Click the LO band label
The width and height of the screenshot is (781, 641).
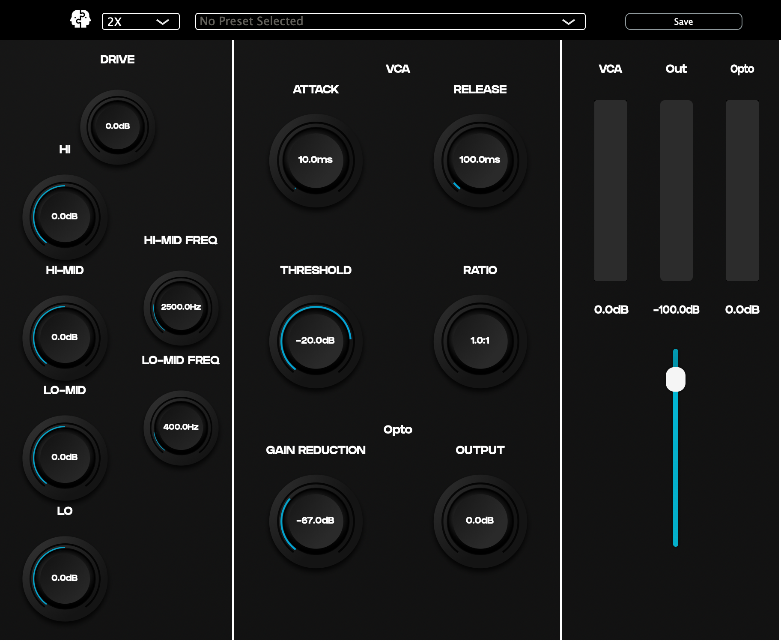tap(65, 511)
